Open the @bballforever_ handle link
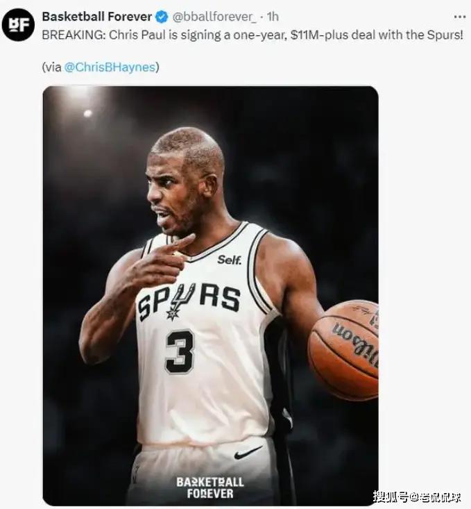The height and width of the screenshot is (509, 471). click(x=214, y=17)
